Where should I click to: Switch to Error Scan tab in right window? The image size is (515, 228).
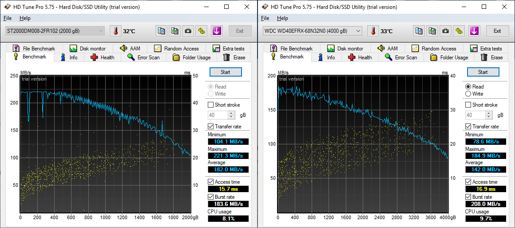pos(401,58)
